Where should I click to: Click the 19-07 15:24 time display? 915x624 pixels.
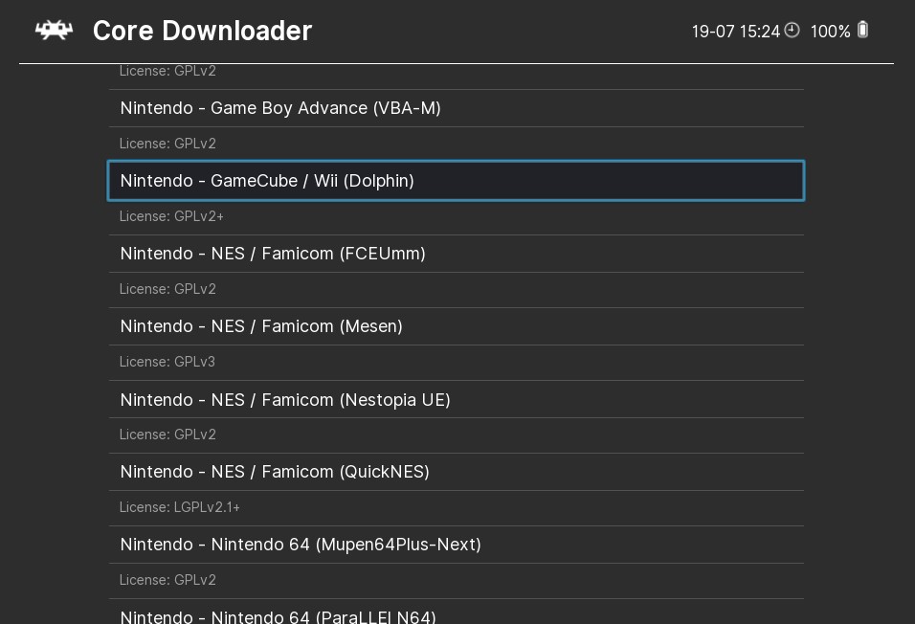[735, 32]
